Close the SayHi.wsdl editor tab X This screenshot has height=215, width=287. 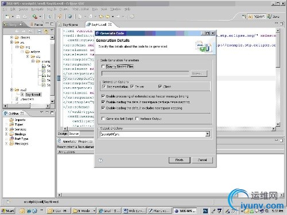110,25
